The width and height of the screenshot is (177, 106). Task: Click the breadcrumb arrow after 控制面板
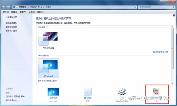tap(28, 7)
